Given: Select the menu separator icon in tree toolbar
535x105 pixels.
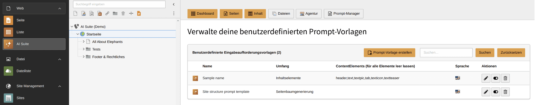Looking at the screenshot, I should 131,13.
